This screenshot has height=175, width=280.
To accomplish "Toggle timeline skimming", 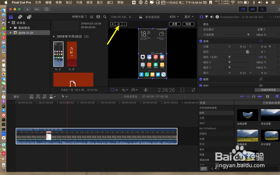I will click(242, 96).
